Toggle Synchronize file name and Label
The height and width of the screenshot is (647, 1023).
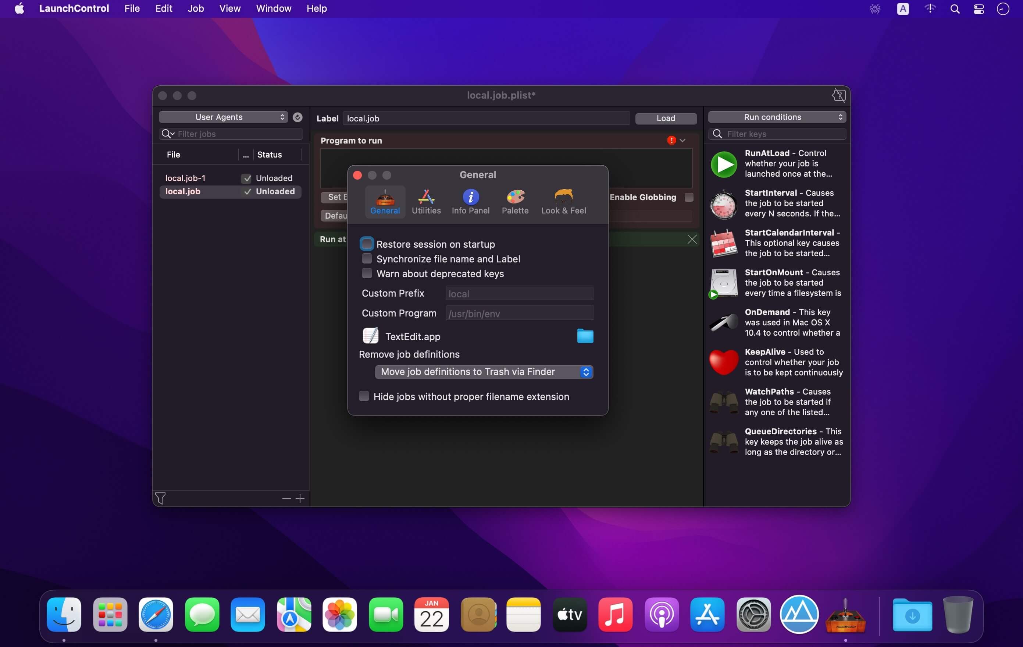tap(366, 258)
